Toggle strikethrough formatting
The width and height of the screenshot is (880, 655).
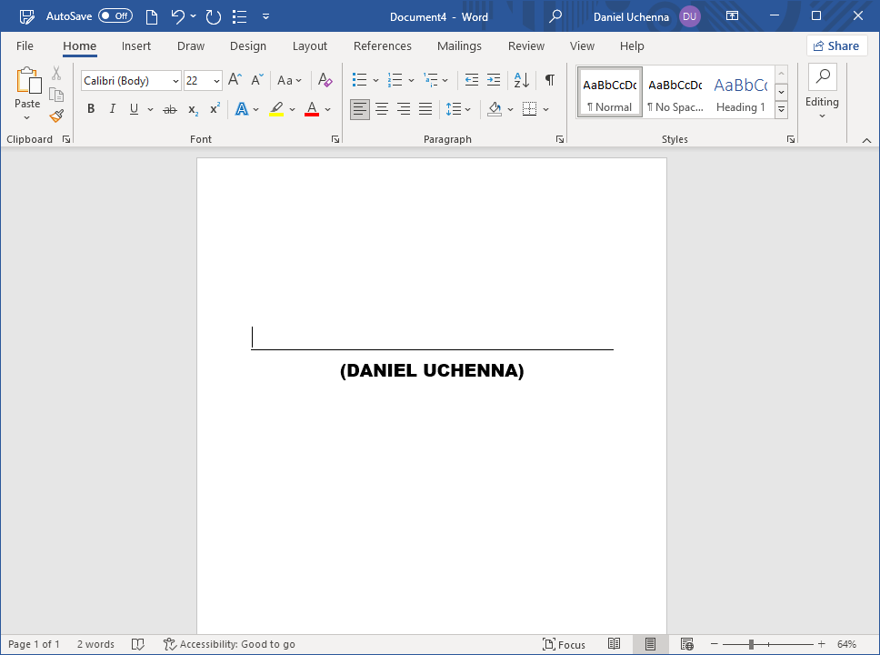click(x=170, y=108)
